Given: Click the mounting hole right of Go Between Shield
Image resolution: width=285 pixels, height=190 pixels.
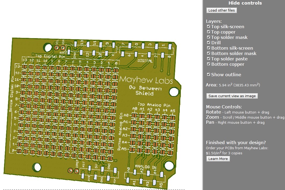Looking at the screenshot, I should [174, 92].
